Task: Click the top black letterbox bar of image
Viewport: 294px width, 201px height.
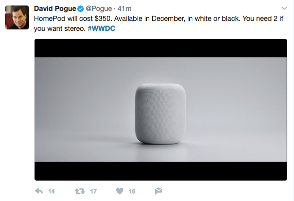Action: click(161, 48)
